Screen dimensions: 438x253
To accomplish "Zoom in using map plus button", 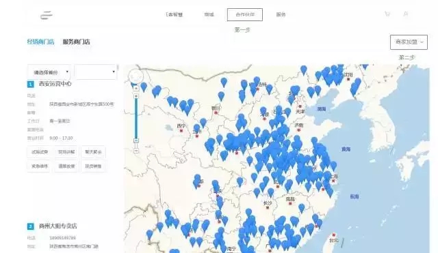I will coord(136,89).
